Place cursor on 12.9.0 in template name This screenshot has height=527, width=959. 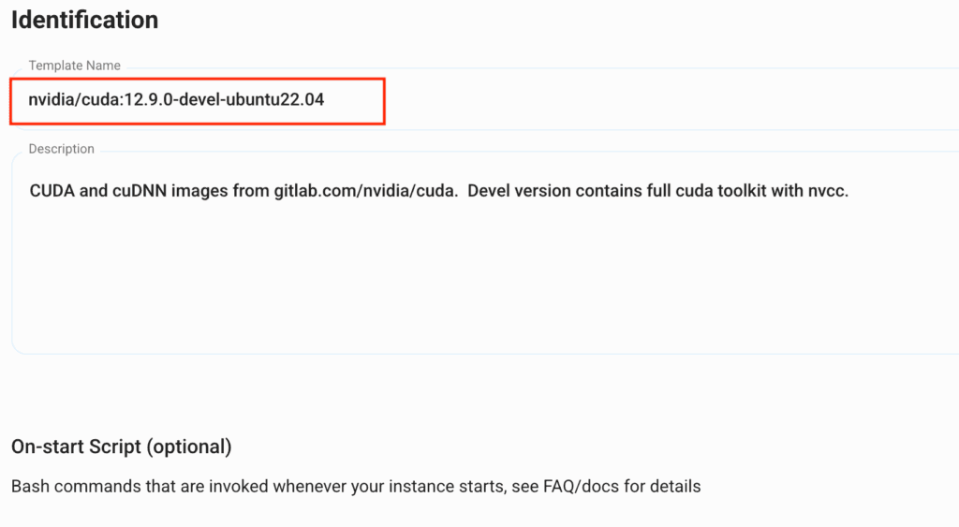click(x=145, y=99)
